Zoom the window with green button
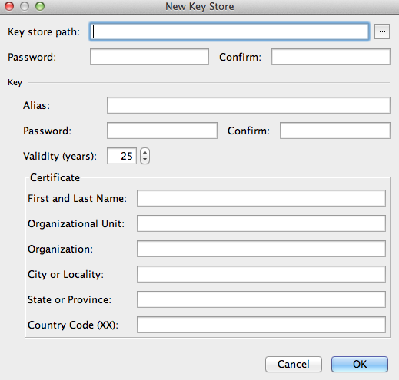This screenshot has height=380, width=399. (40, 6)
